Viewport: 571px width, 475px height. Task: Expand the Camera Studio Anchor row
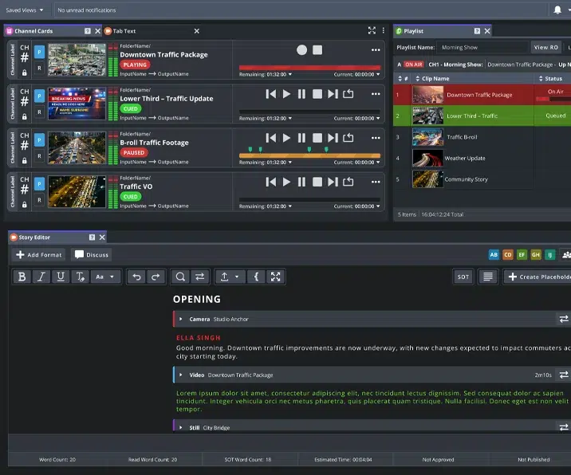(x=181, y=320)
